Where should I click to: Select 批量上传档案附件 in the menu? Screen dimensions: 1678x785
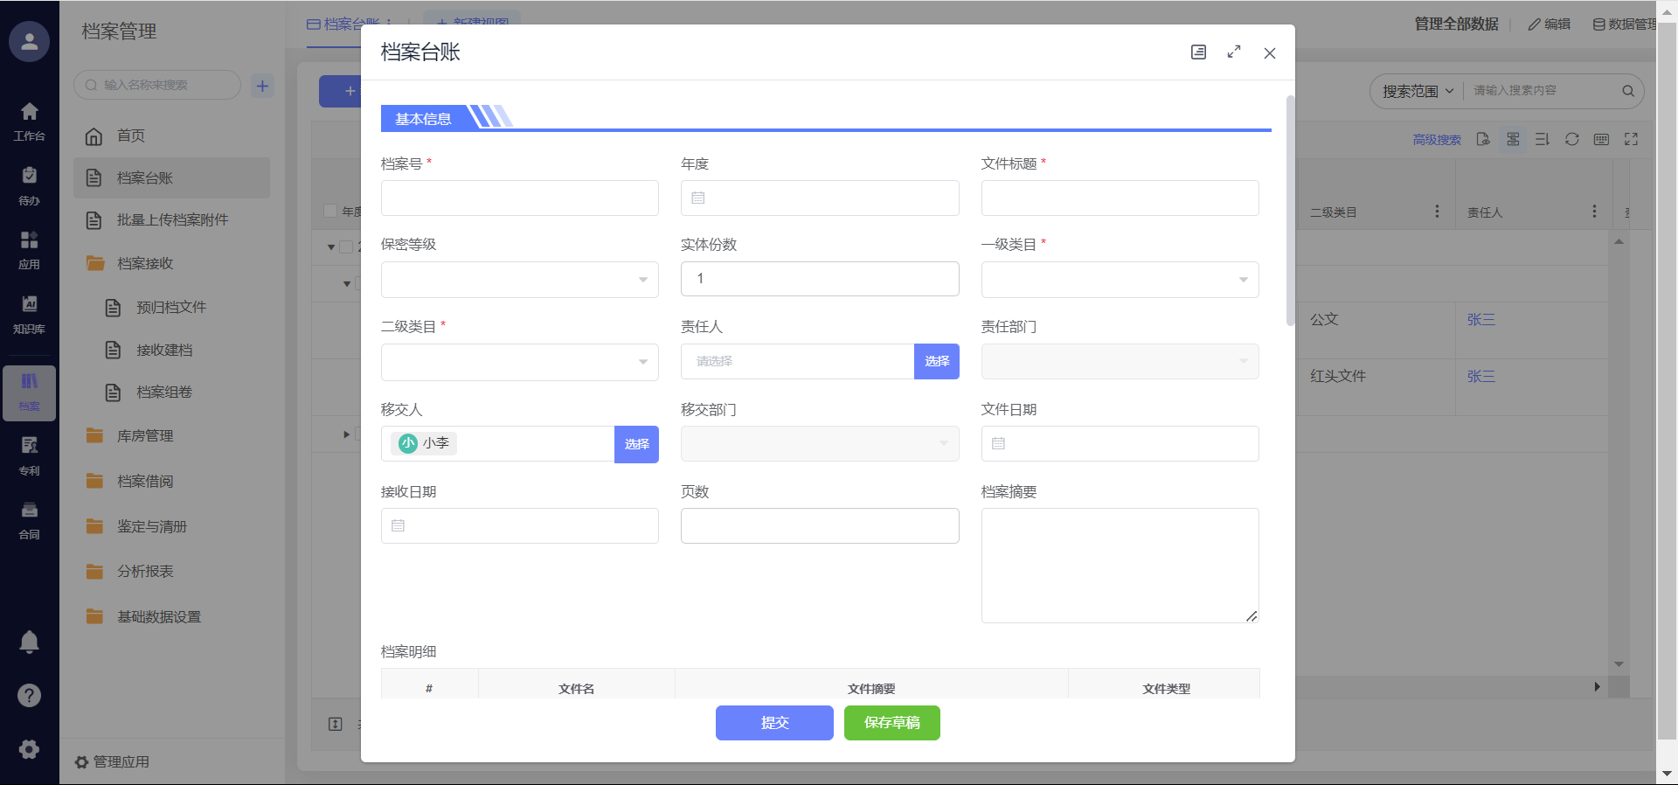coord(172,220)
